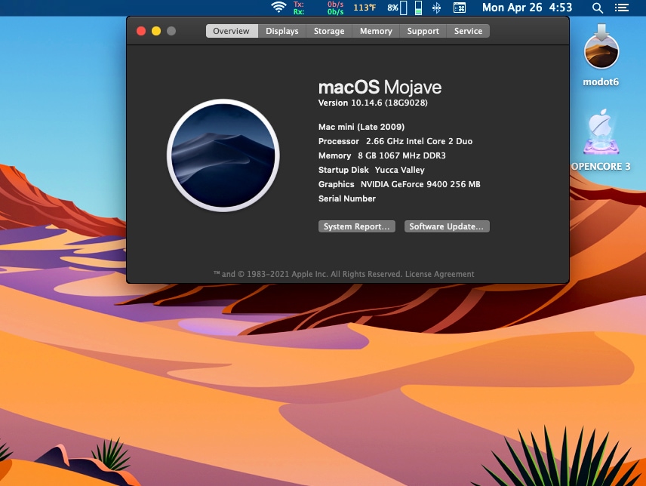Click the Tx/Rx network speed monitor
646x486 pixels.
pyautogui.click(x=318, y=8)
